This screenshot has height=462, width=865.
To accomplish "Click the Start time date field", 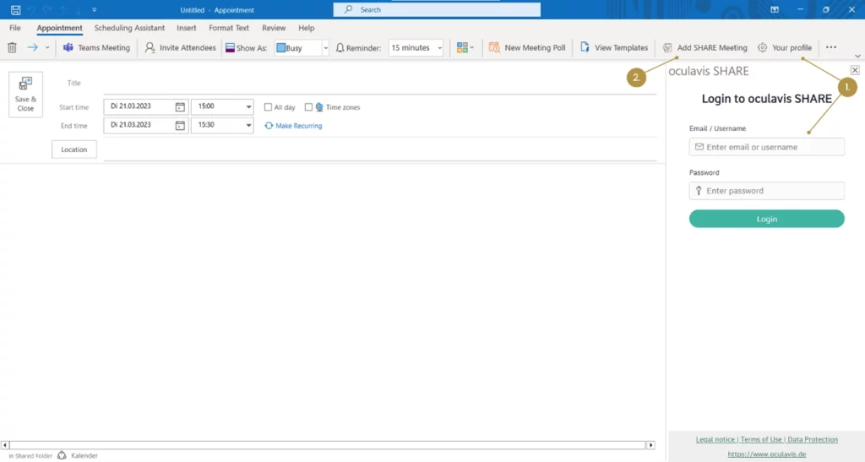I will [140, 106].
